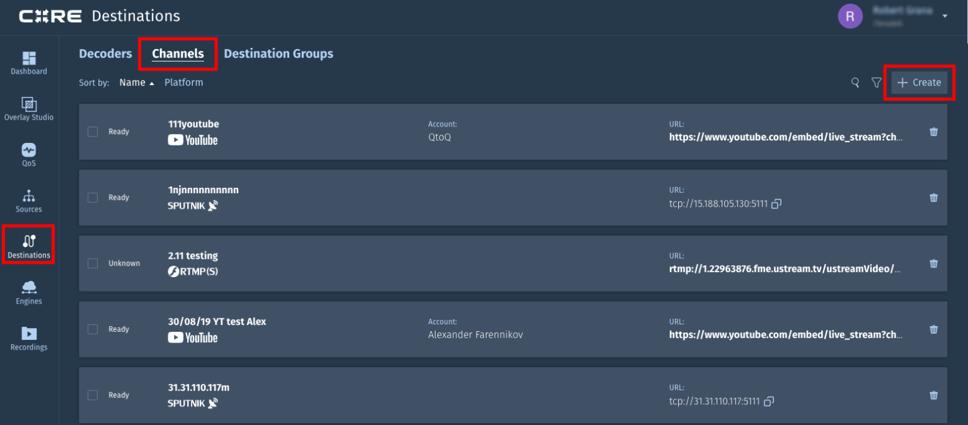The height and width of the screenshot is (425, 968).
Task: Open the user account dropdown
Action: pos(945,15)
